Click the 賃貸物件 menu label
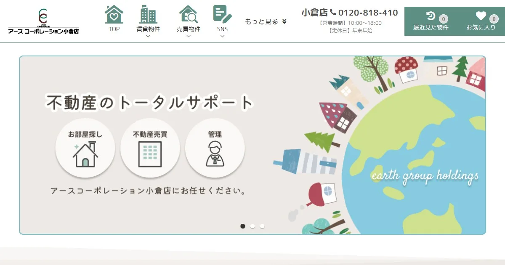This screenshot has height=265, width=505. [148, 29]
